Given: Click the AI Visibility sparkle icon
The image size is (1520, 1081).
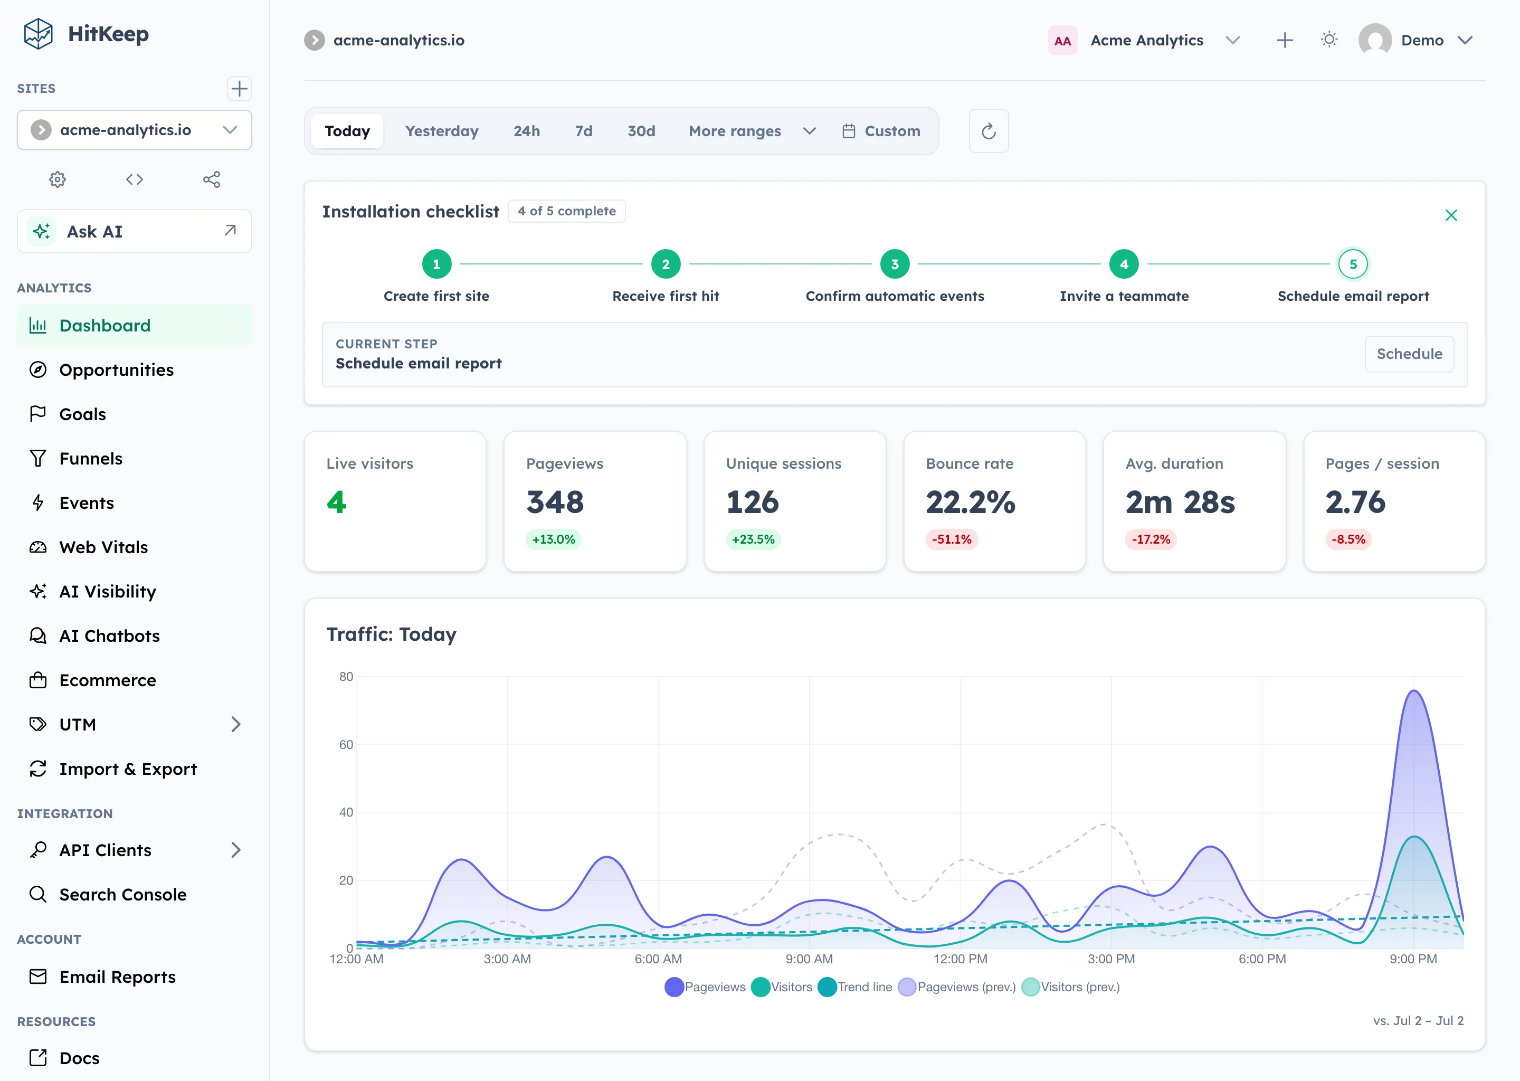Looking at the screenshot, I should point(38,591).
